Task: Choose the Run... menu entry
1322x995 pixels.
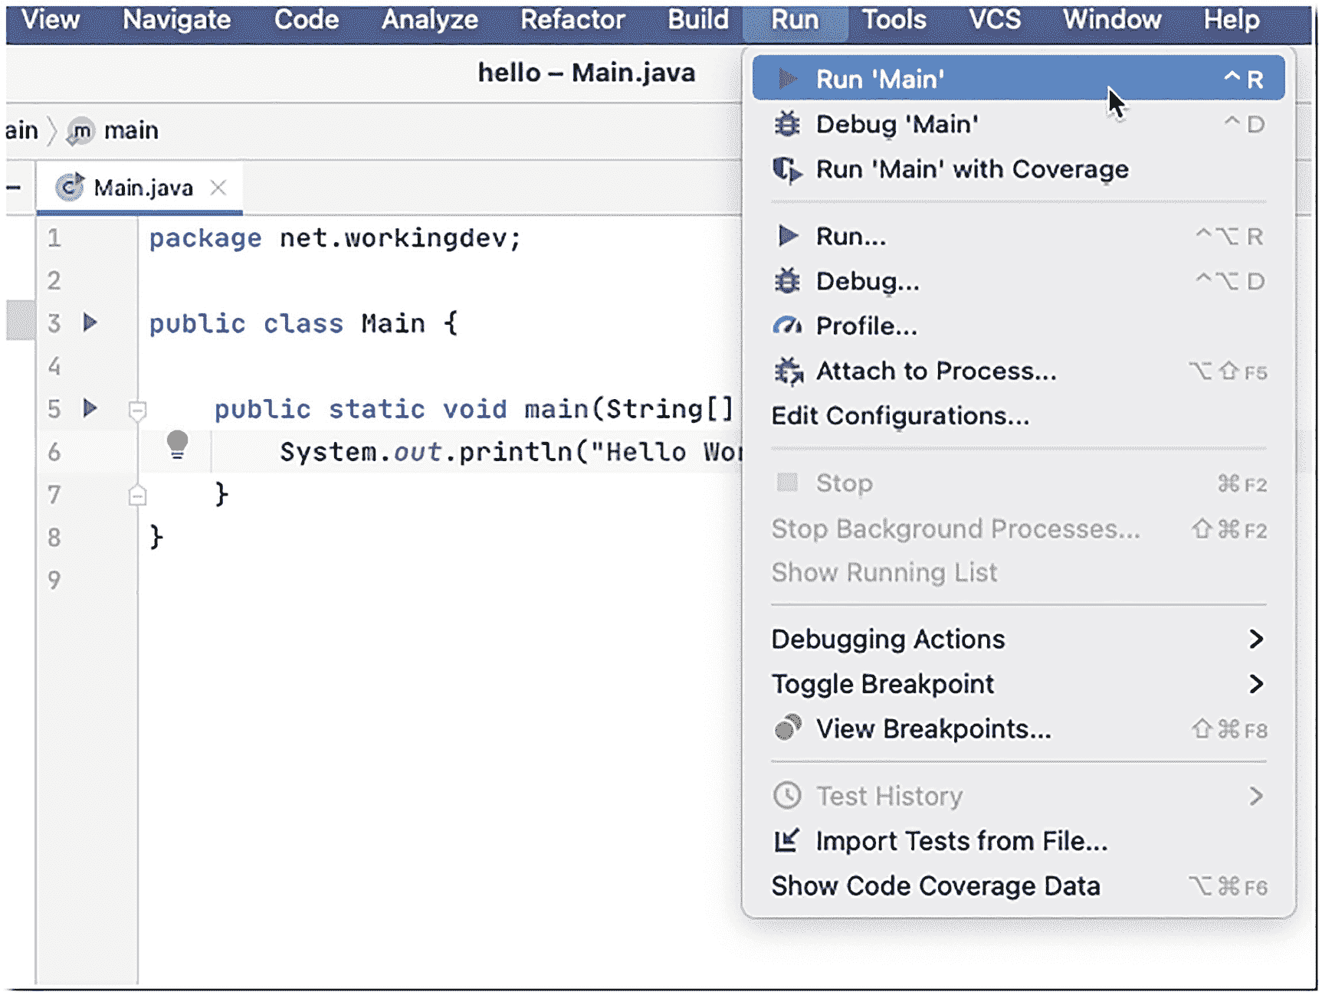Action: pyautogui.click(x=1018, y=236)
